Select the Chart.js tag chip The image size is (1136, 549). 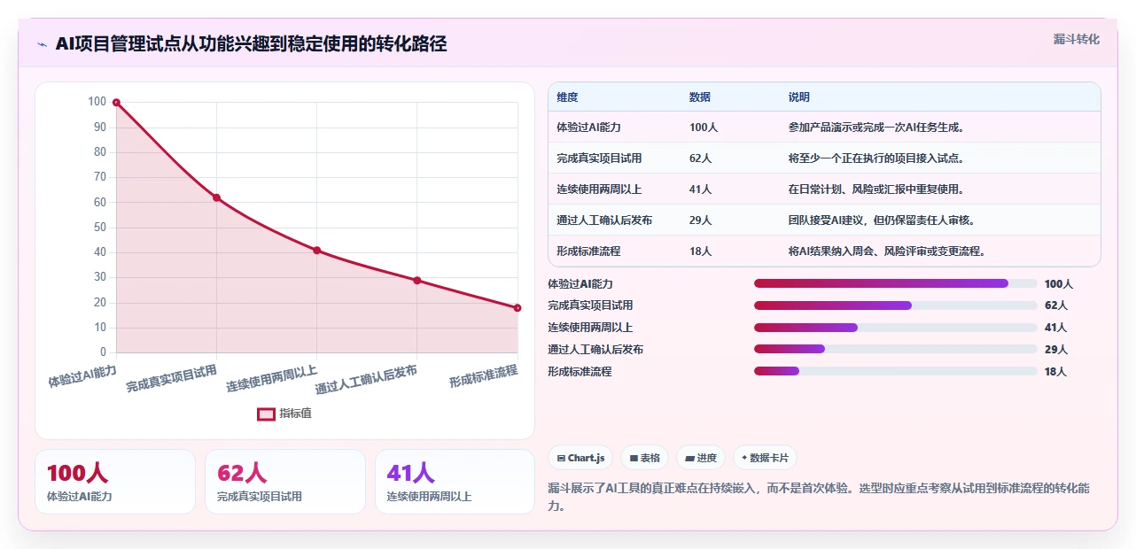(581, 458)
